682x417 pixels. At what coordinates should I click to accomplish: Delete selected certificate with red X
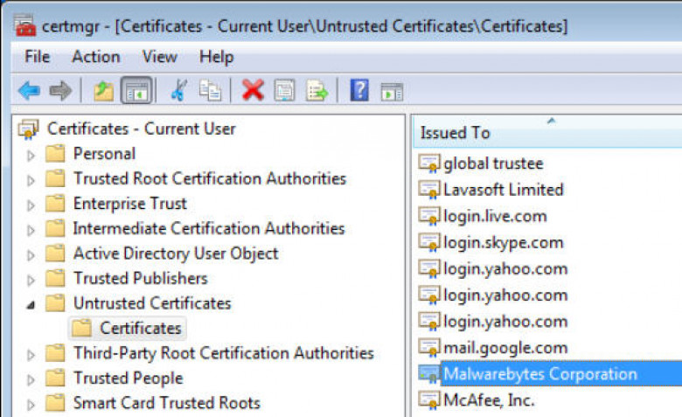(x=253, y=90)
